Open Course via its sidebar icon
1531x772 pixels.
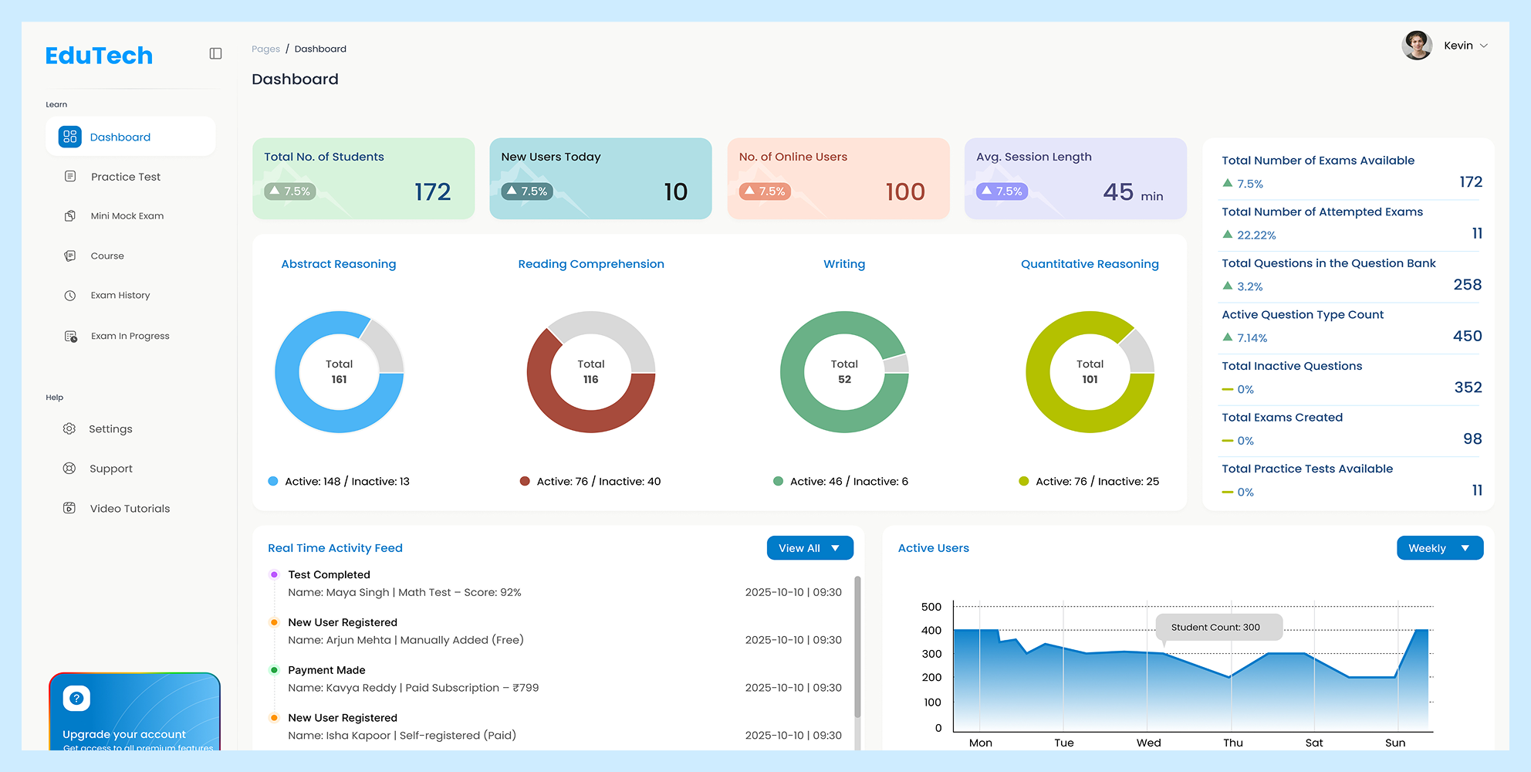tap(70, 256)
